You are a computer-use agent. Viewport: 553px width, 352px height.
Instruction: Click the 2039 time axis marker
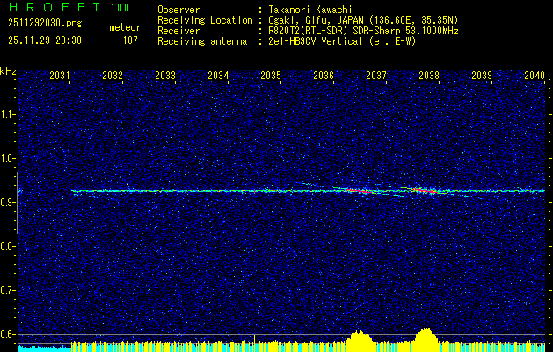(x=482, y=76)
